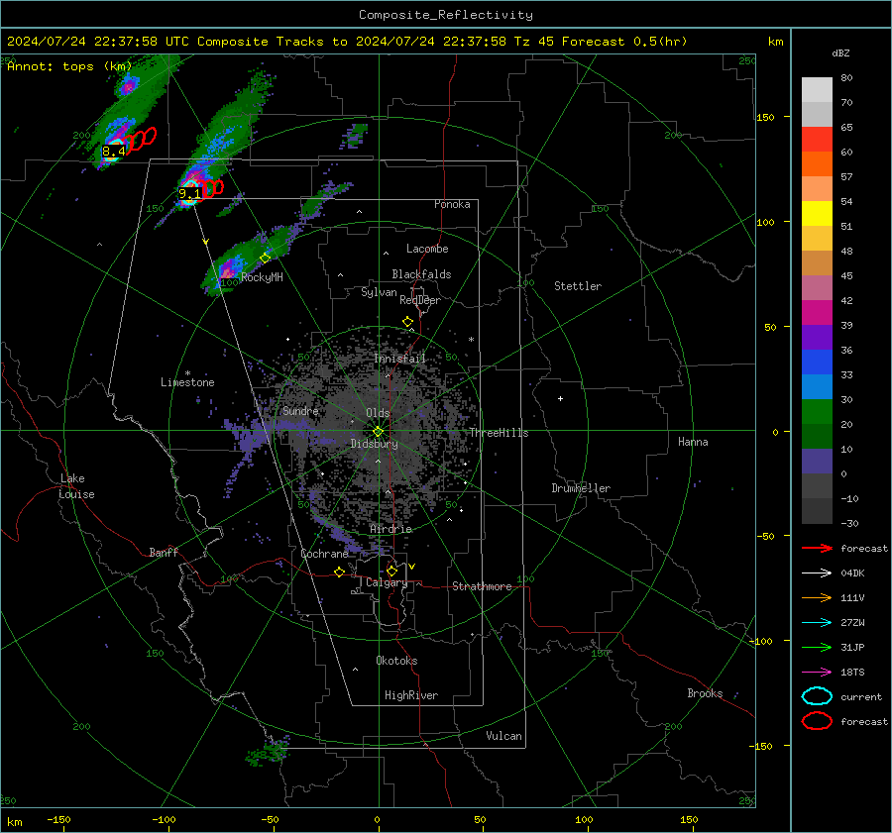Screen dimensions: 892x833
Task: Click the green 20 dBZ color swatch
Action: click(x=817, y=412)
